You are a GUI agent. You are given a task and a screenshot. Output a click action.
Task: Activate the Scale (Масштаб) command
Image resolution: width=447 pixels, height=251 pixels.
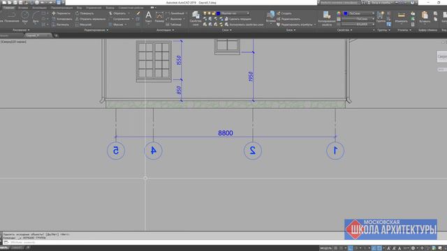[x=83, y=25]
